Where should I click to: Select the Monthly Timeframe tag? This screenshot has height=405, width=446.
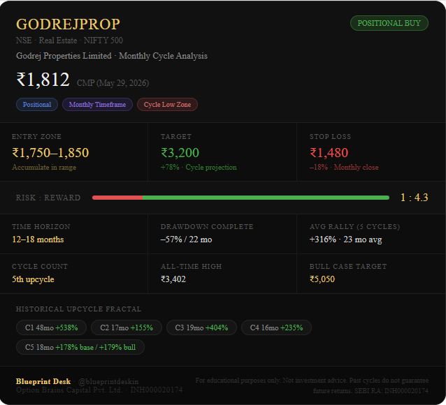click(x=97, y=104)
